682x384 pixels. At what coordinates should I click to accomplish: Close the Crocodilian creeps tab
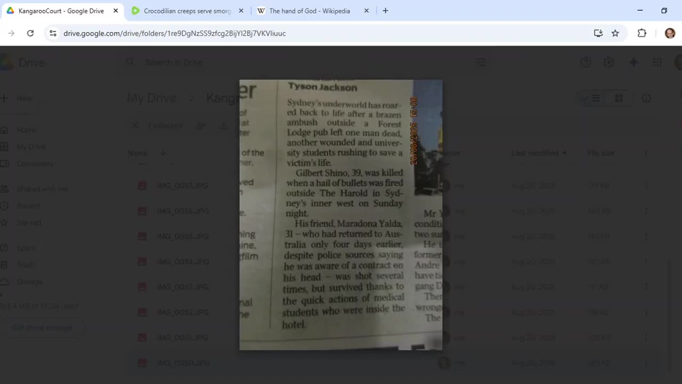[x=241, y=11]
